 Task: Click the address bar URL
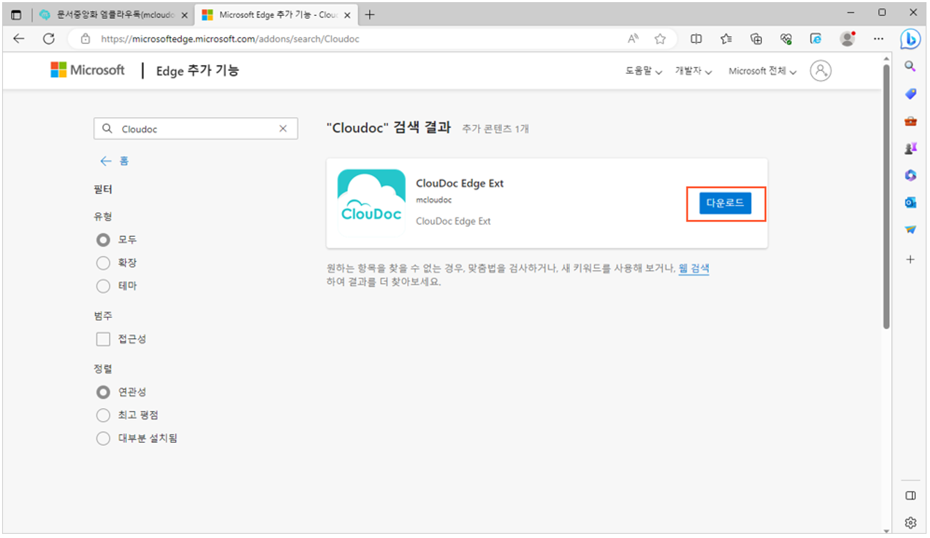point(230,39)
